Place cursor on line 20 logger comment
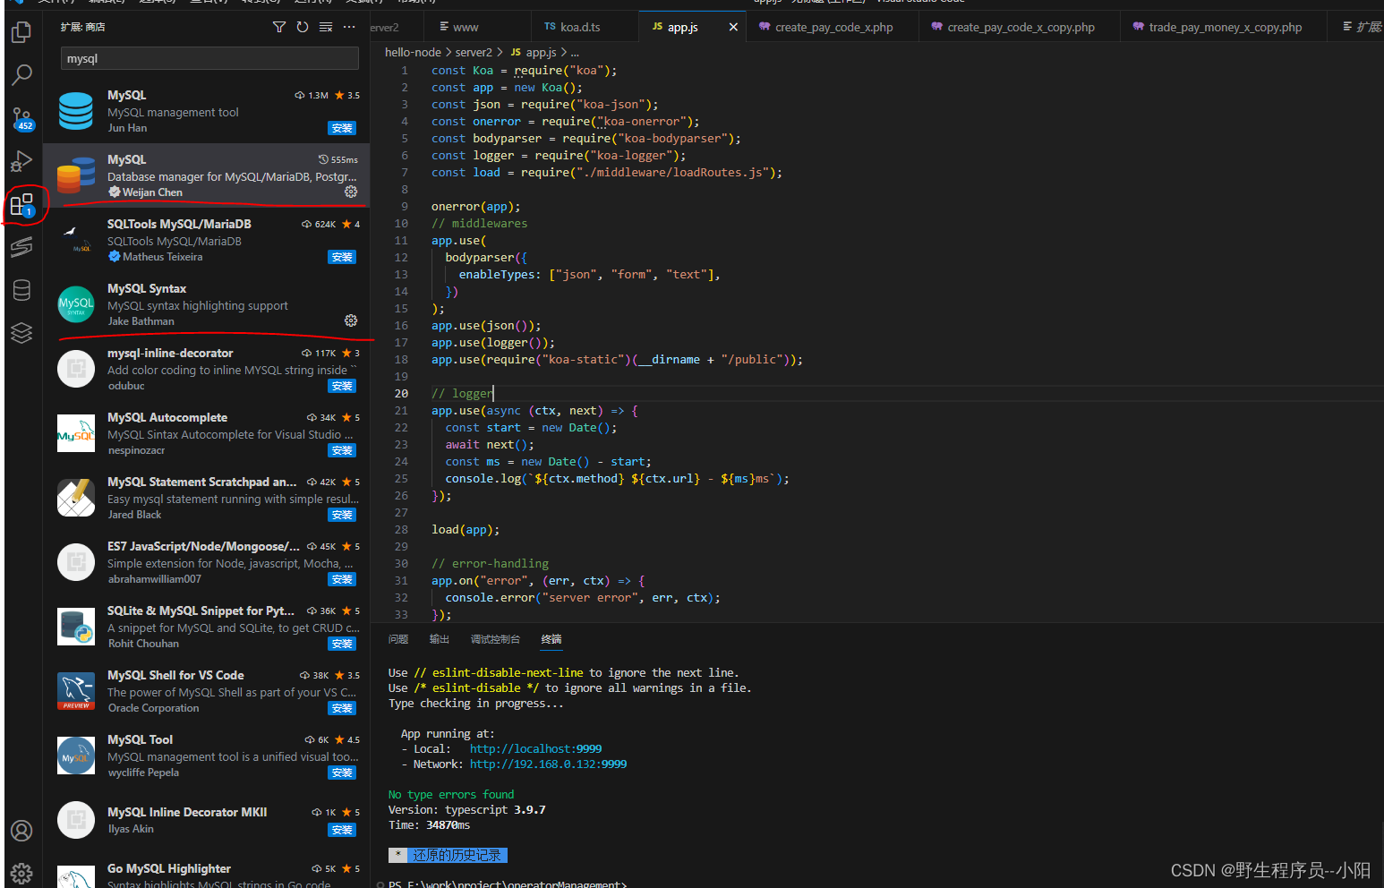This screenshot has width=1384, height=888. coord(462,393)
